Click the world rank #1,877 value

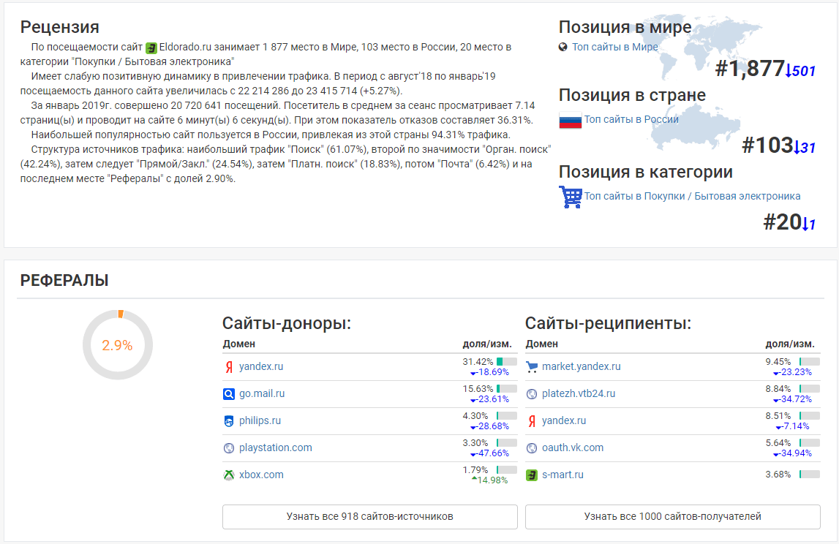pos(750,69)
